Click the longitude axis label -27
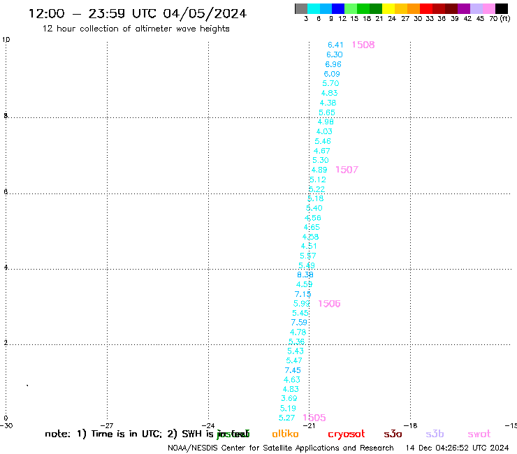 point(107,425)
